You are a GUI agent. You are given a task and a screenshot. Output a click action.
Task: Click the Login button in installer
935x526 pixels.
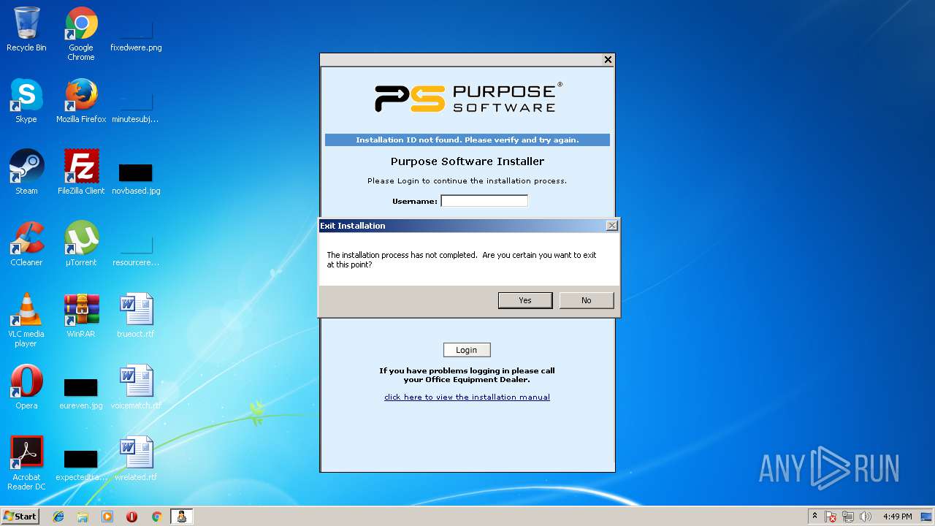click(467, 350)
